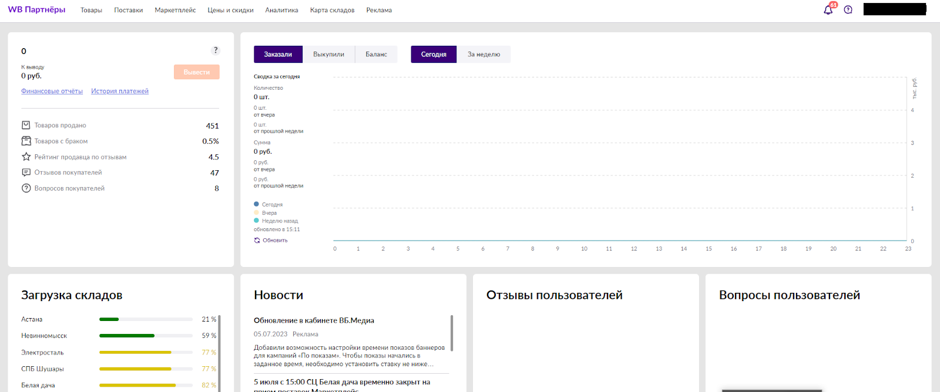Toggle the Сегодня legend series

(268, 204)
